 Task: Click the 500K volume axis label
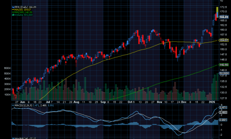pyautogui.click(x=7, y=74)
